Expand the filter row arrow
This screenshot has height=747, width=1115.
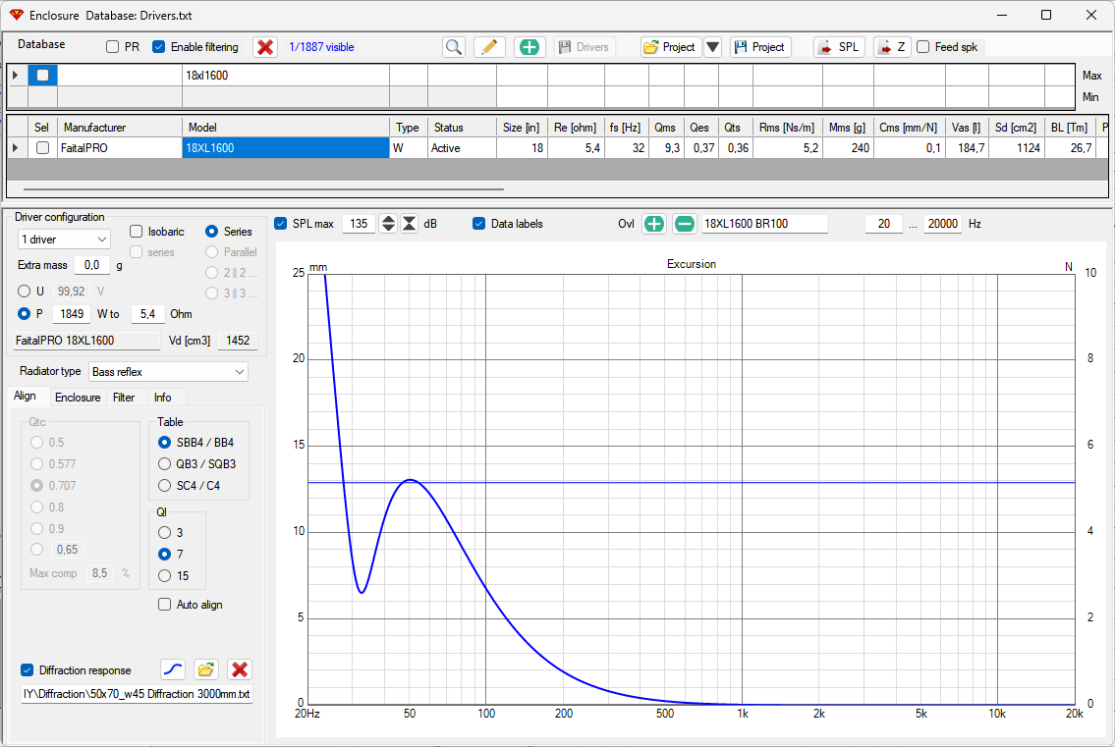tap(16, 76)
